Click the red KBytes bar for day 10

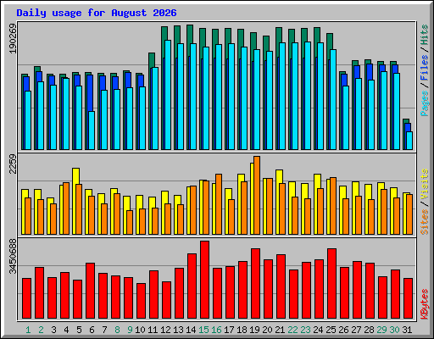pos(142,301)
